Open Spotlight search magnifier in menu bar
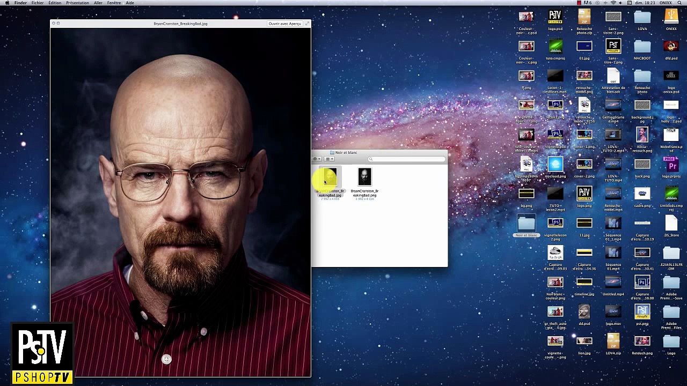The image size is (687, 386). click(679, 3)
